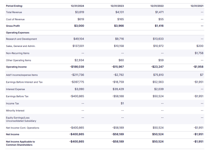211x151 pixels.
Task: Select the Operating Expenses section heading
Action: click(x=18, y=33)
